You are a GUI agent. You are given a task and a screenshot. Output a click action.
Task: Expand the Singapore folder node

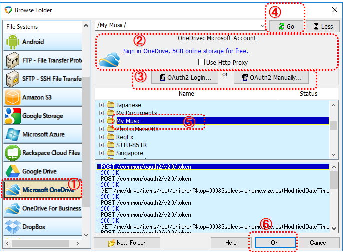pyautogui.click(x=101, y=153)
